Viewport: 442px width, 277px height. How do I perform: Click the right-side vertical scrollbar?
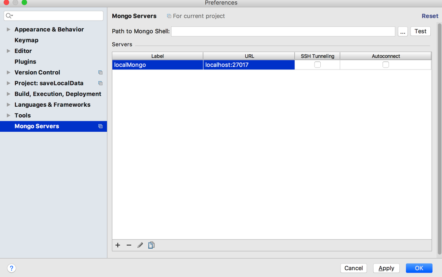pyautogui.click(x=439, y=139)
